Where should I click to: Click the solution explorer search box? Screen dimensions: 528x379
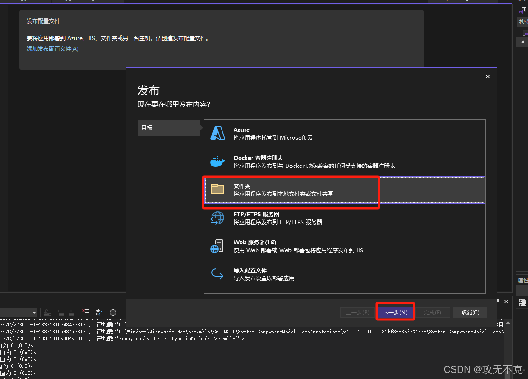[x=523, y=22]
